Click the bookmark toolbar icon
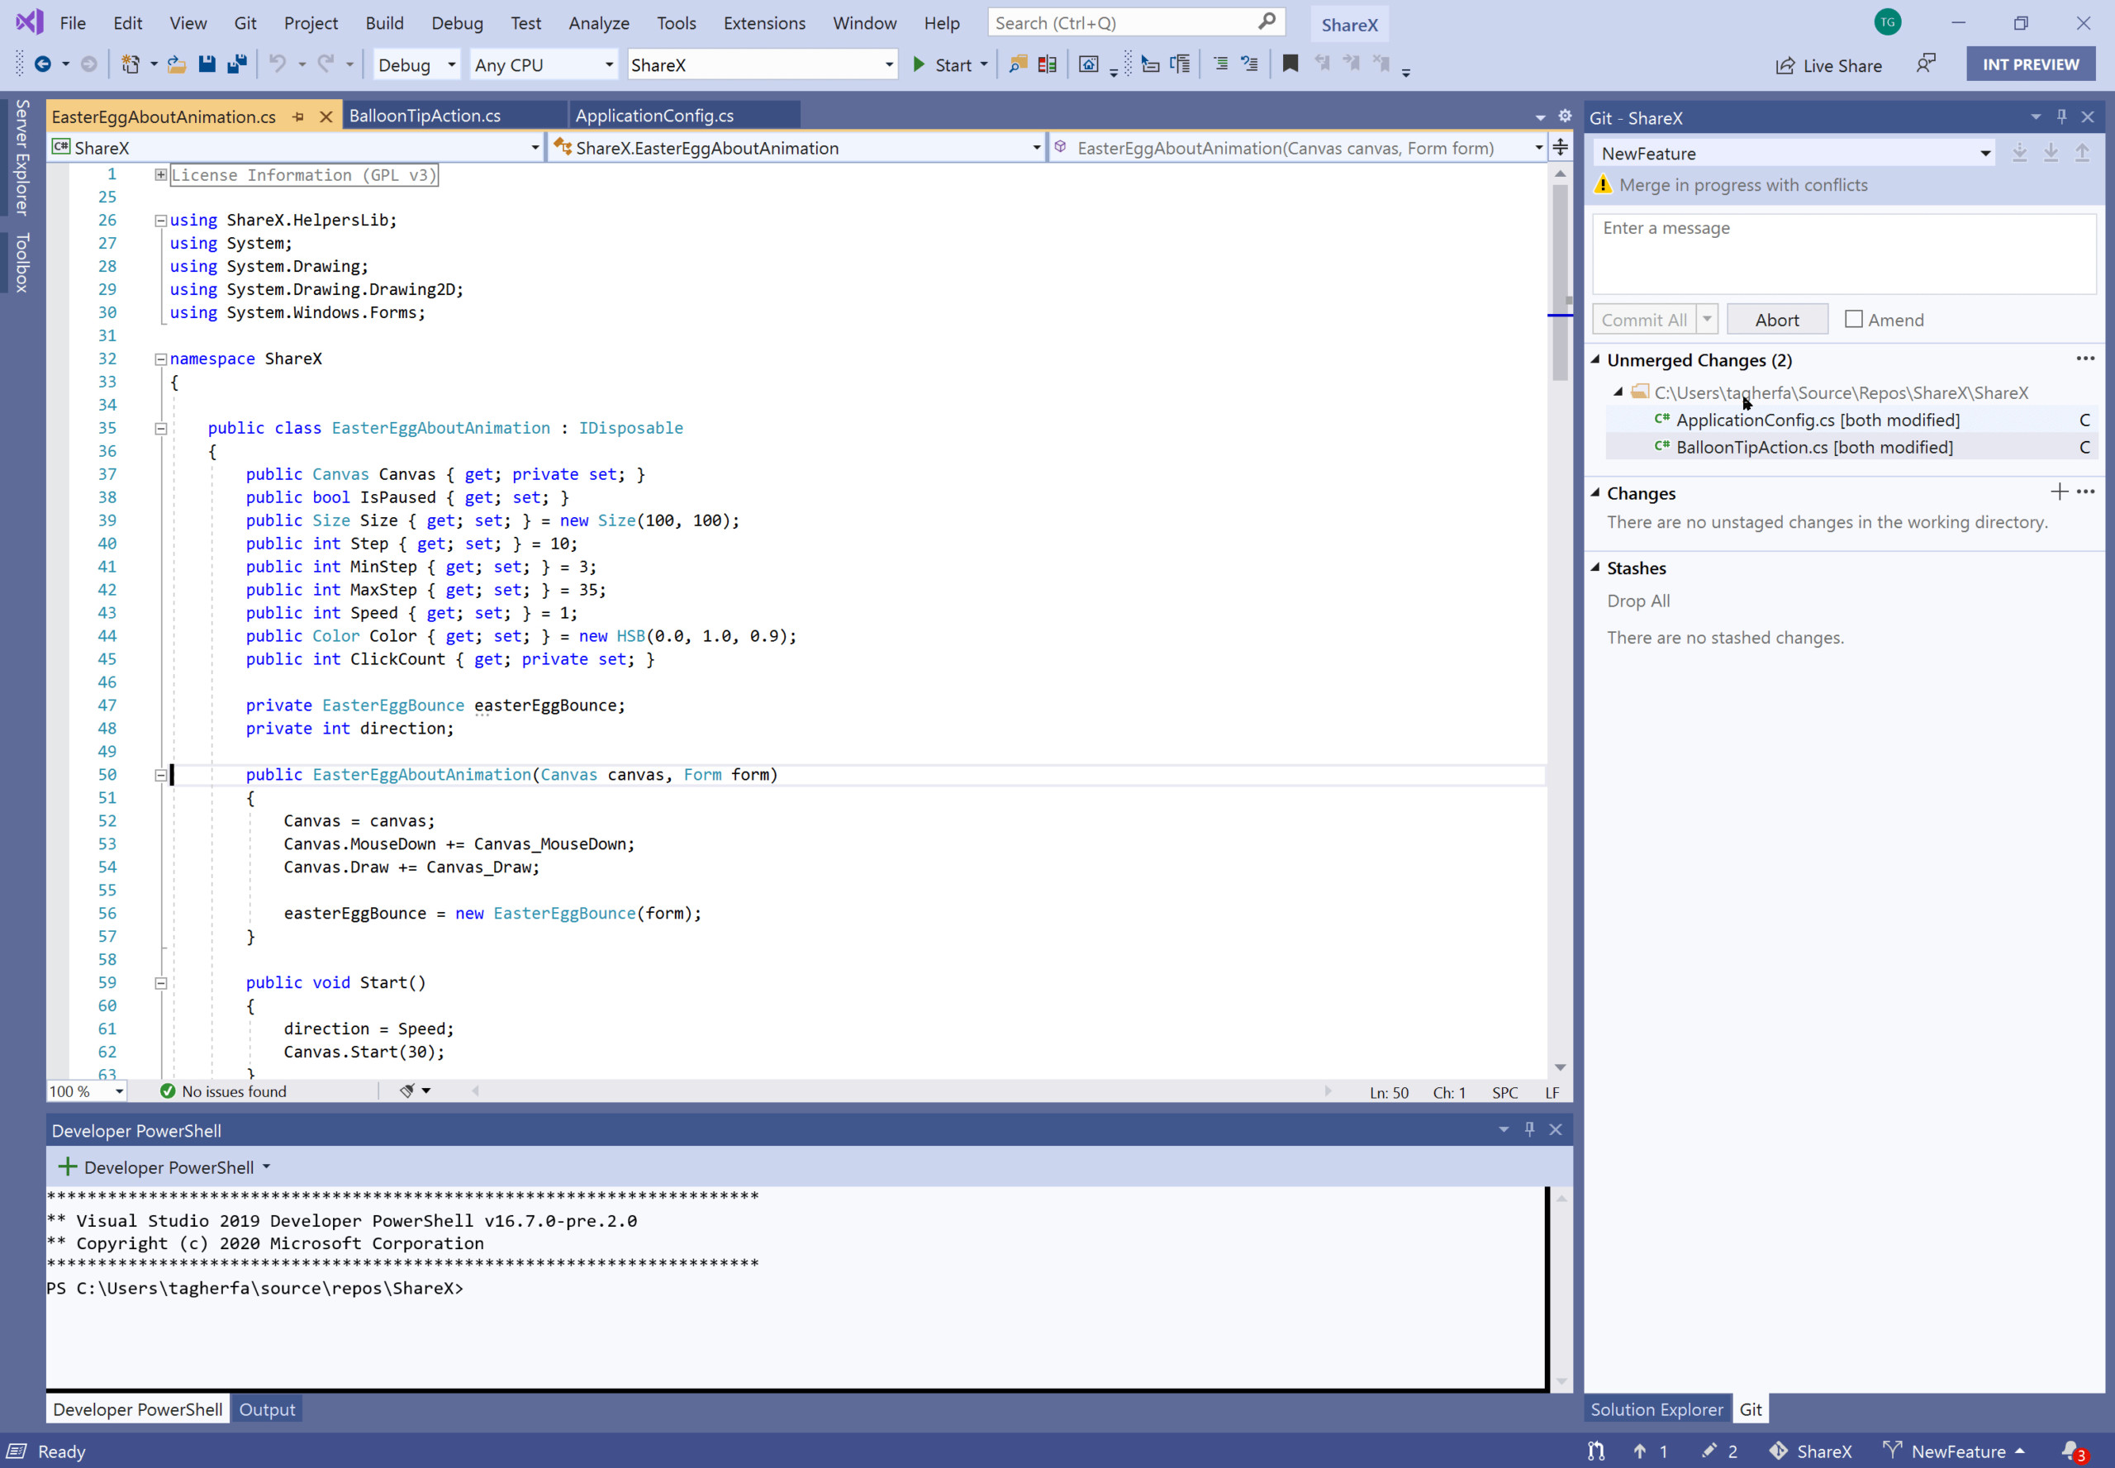2115x1468 pixels. [1290, 64]
